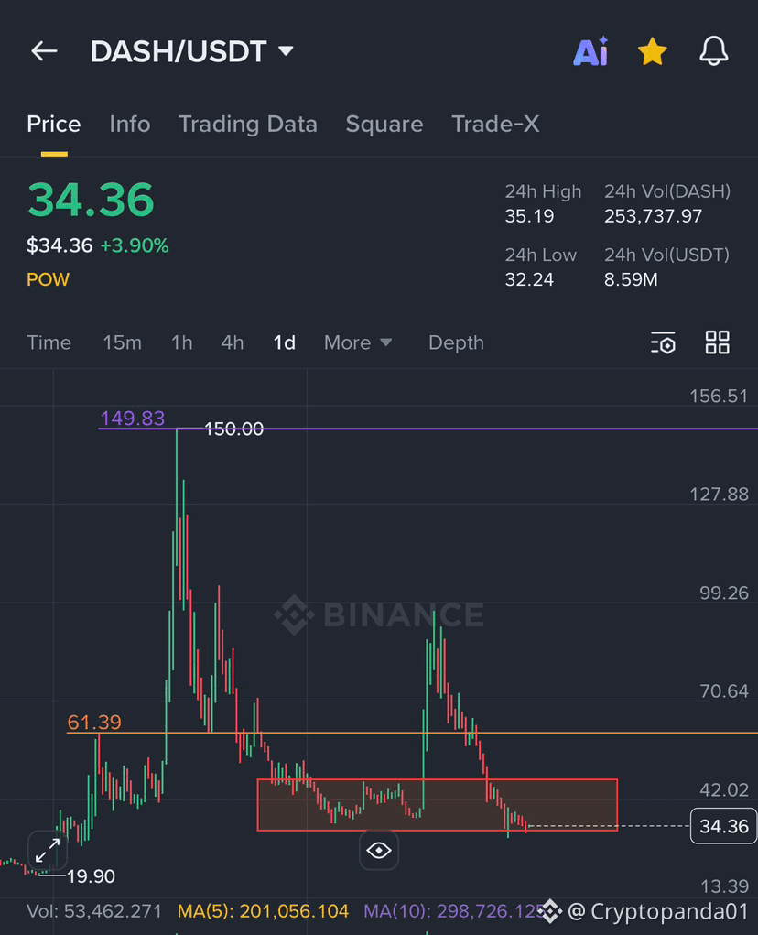Click the 156.51 price axis label
The width and height of the screenshot is (758, 935).
point(719,396)
